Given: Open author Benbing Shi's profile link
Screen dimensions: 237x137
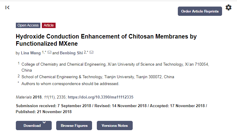Looking at the screenshot, I should tap(71, 53).
